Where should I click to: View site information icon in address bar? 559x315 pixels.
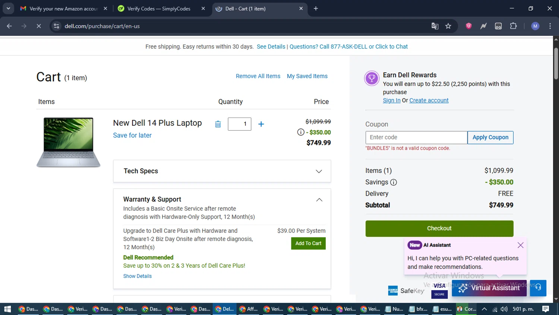click(x=56, y=26)
